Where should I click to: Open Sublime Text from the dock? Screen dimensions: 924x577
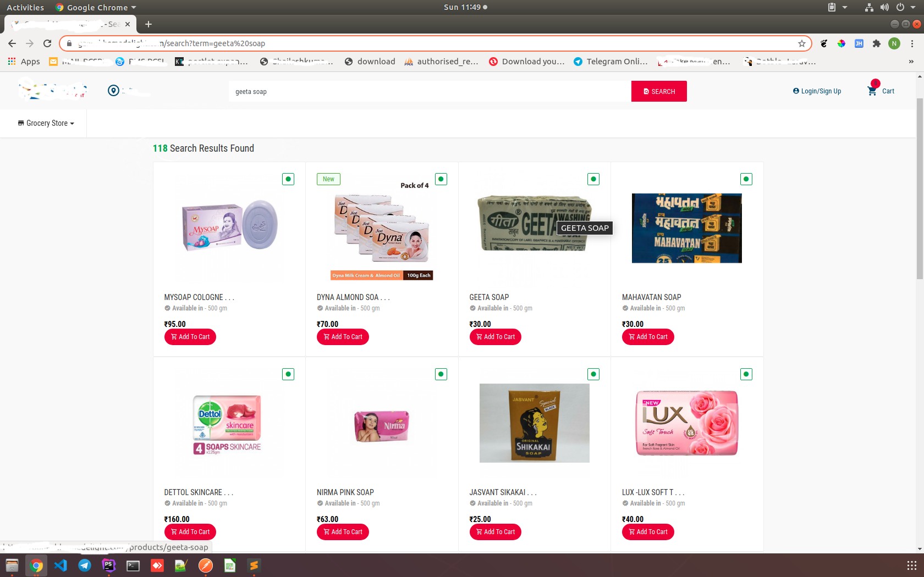pos(254,565)
